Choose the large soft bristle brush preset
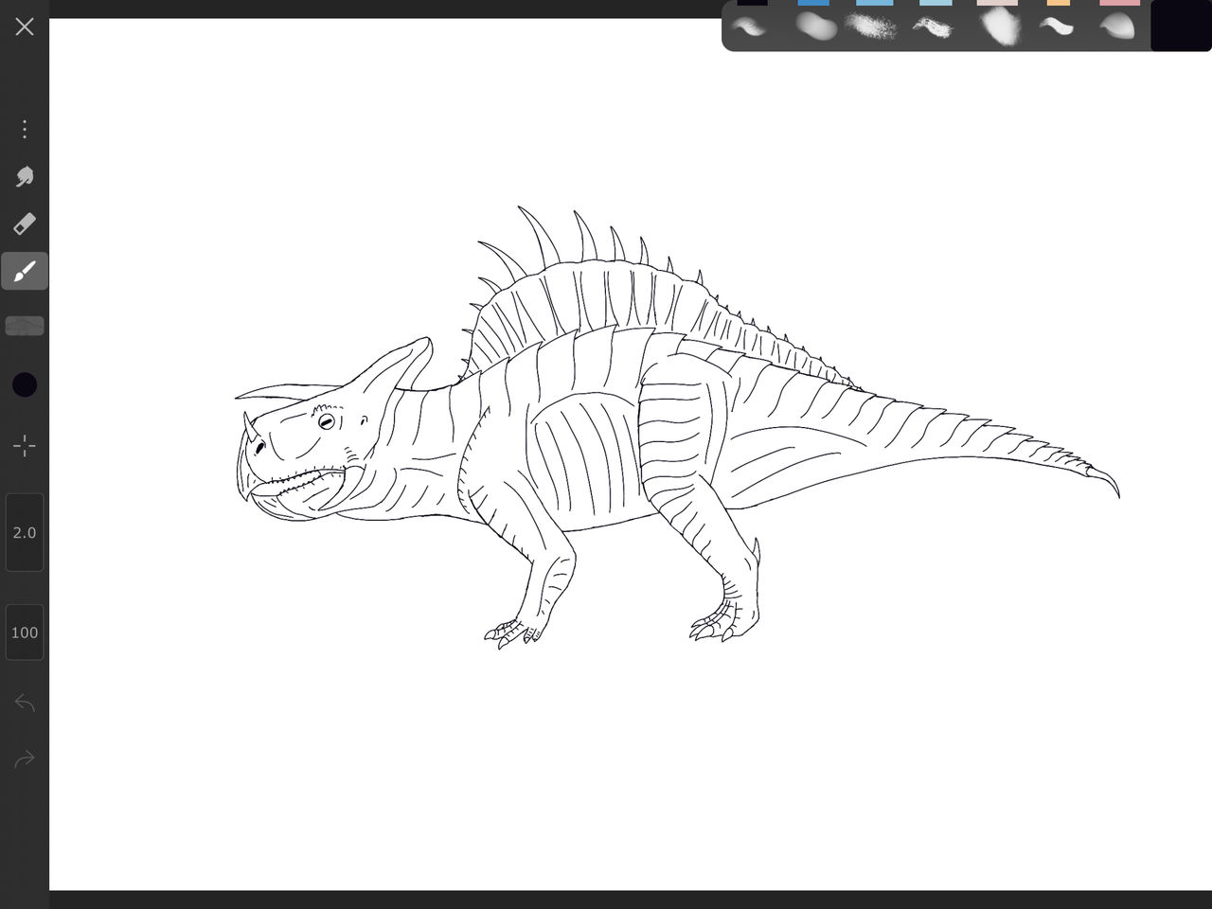 (998, 27)
